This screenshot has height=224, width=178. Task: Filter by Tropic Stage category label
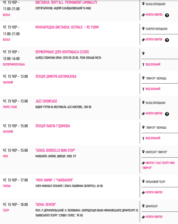(10, 107)
